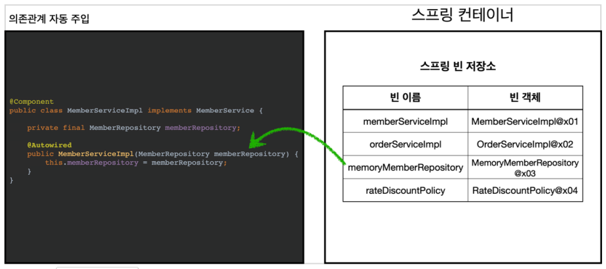Click the '스프링 빈 저장소' table title

coord(457,67)
